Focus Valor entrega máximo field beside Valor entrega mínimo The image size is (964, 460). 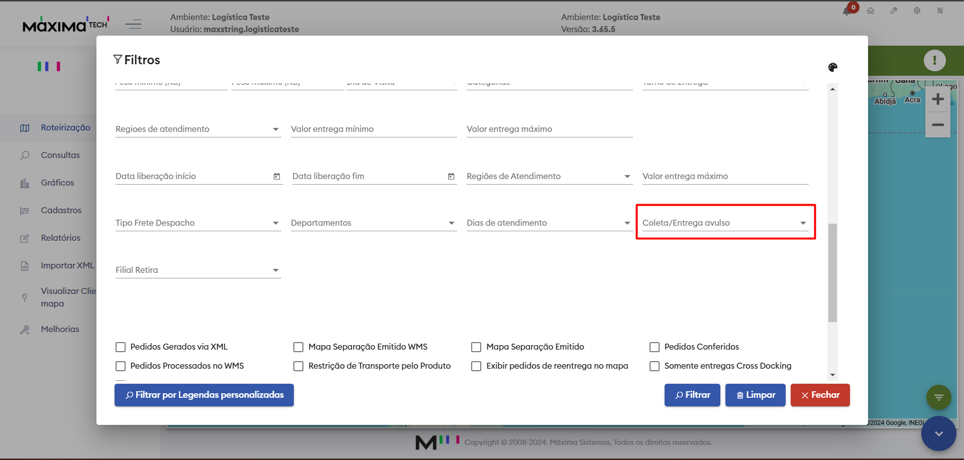(550, 129)
